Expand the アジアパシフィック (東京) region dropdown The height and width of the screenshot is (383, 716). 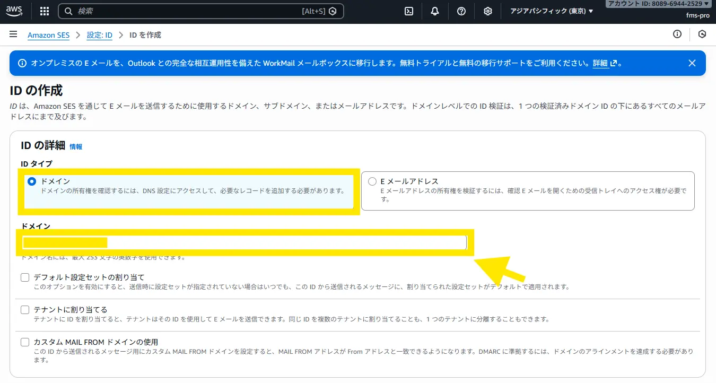click(x=552, y=11)
